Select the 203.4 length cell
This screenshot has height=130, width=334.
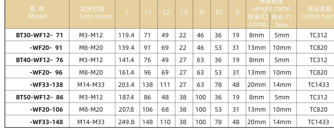coord(126,85)
